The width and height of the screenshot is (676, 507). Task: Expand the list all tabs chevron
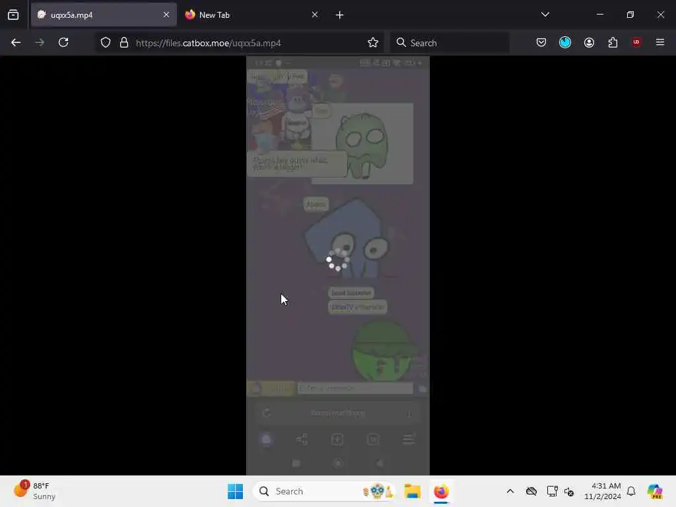click(545, 15)
